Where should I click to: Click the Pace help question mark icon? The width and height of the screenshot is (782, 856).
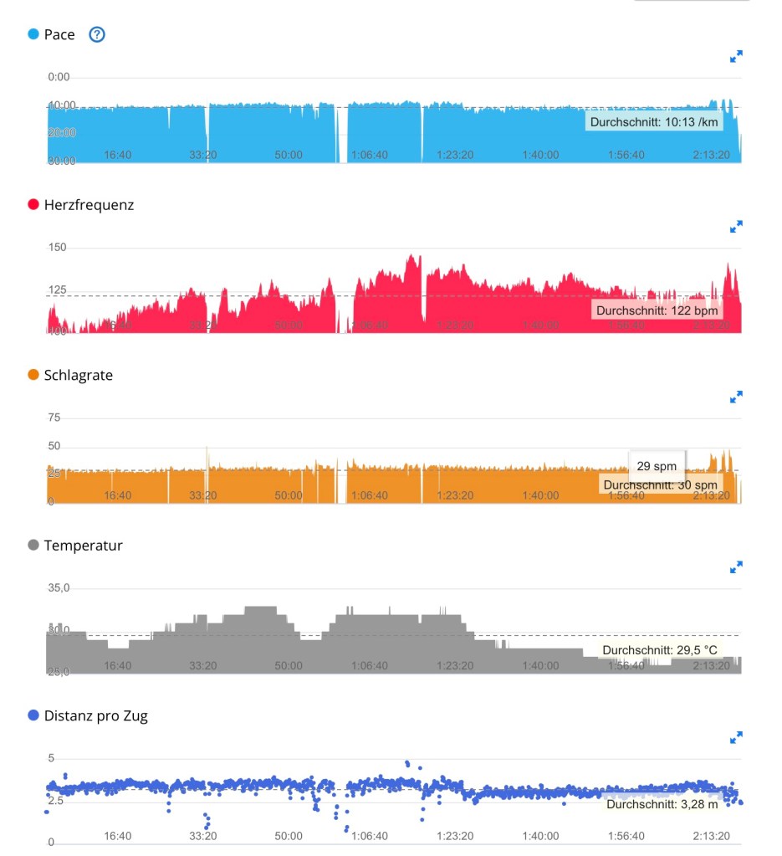pos(97,34)
